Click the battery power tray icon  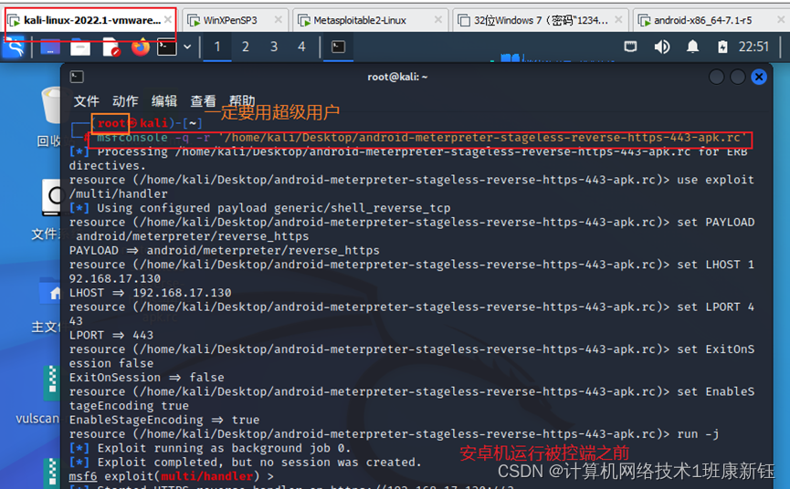coord(722,47)
